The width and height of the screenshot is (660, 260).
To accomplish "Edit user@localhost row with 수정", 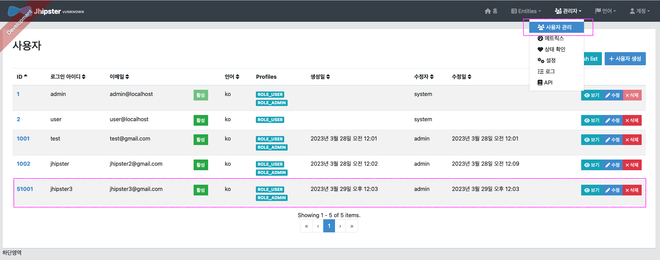I will (x=612, y=120).
